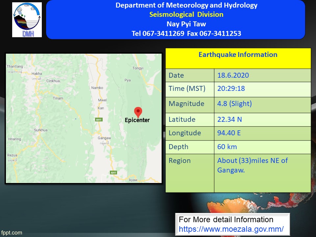Click the Rezua label on the map

pos(13,155)
